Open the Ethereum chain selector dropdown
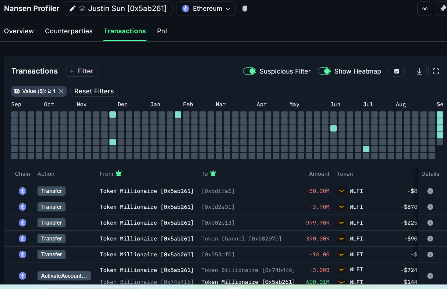Viewport: 447px width, 289px height. point(206,9)
